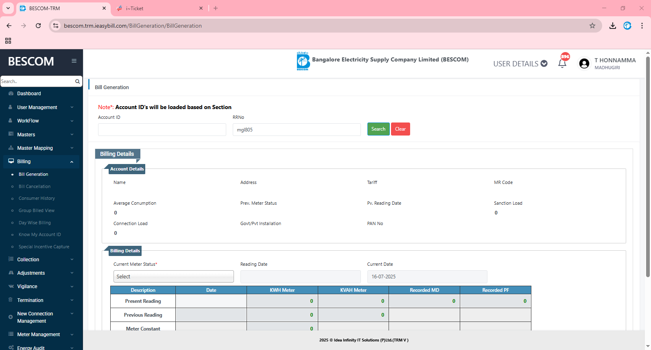
Task: Reload the page with refresh icon
Action: (x=38, y=26)
